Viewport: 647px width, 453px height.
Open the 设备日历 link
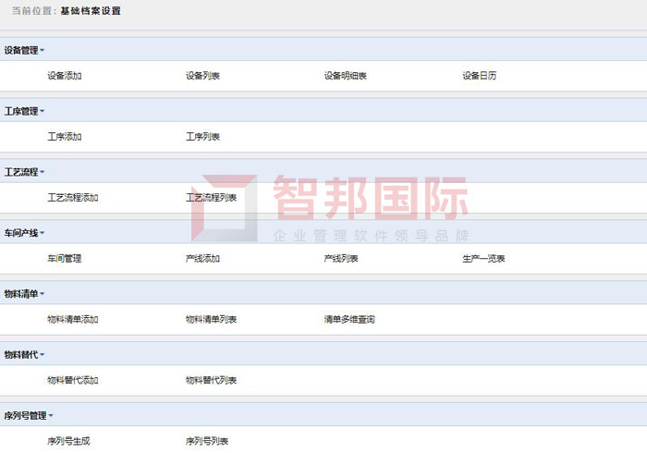pyautogui.click(x=479, y=76)
